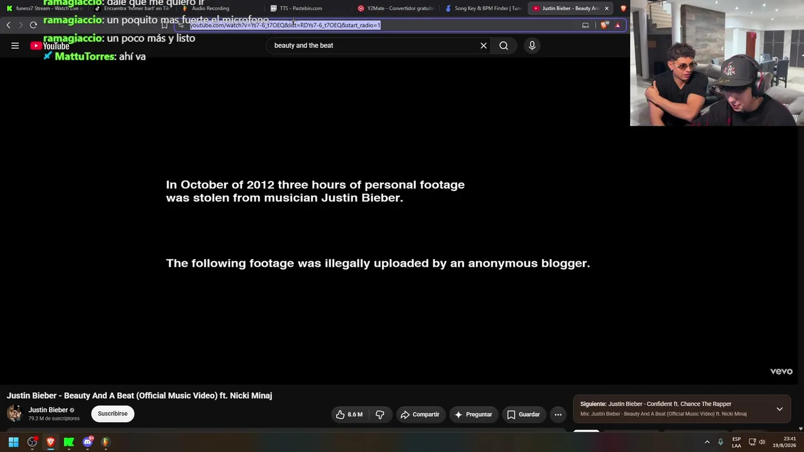Click the vevo logo on the video
This screenshot has width=804, height=452.
(781, 371)
